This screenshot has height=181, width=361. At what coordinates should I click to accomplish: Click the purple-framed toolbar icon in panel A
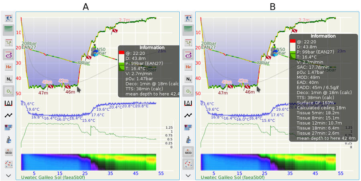coord(8,55)
